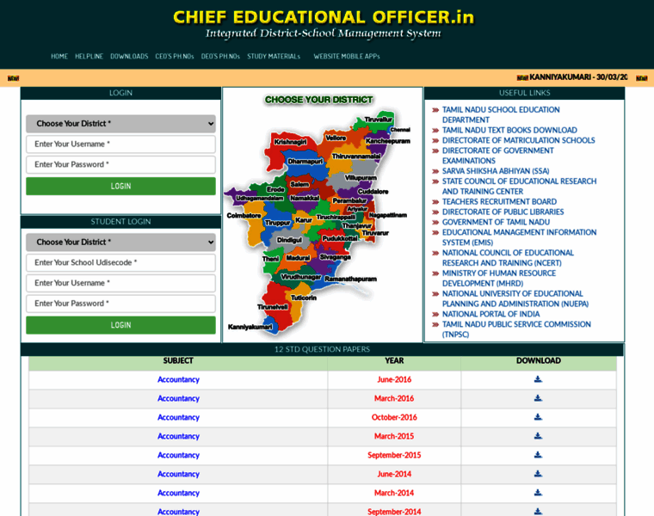Open NCERT link in Useful Links
The width and height of the screenshot is (654, 516).
coord(508,258)
